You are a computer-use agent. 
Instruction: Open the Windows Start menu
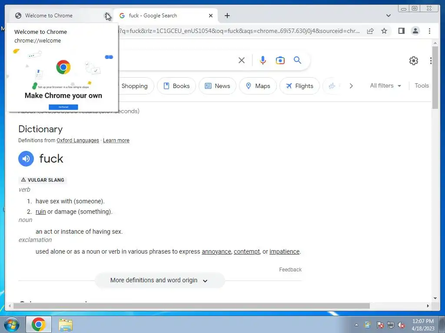pyautogui.click(x=11, y=324)
